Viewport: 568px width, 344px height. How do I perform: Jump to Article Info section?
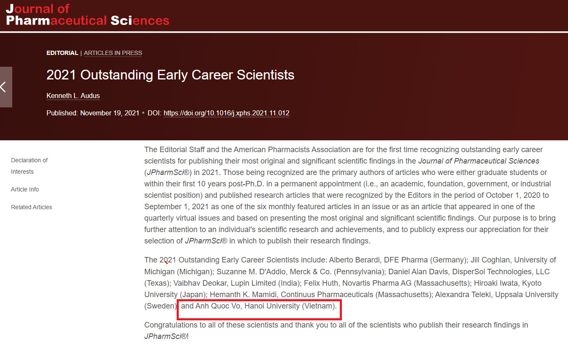coord(25,189)
